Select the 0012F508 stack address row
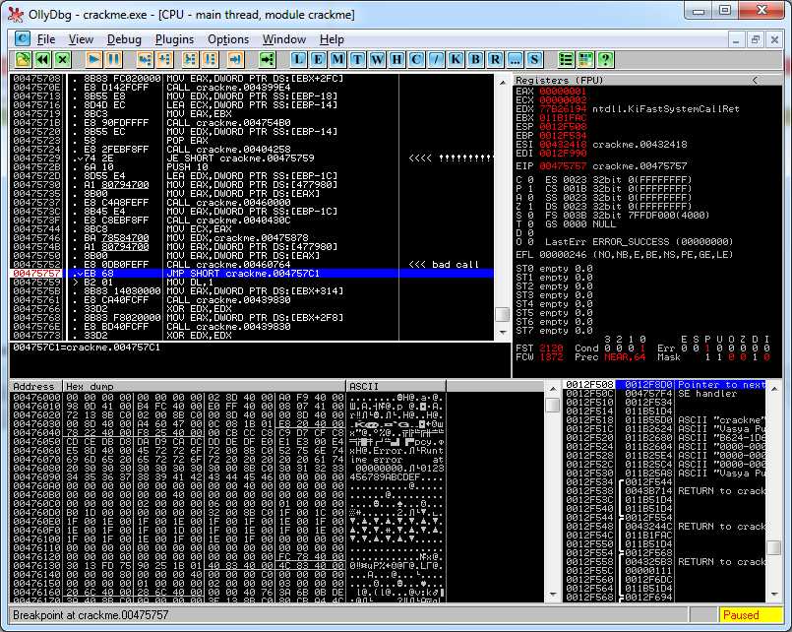This screenshot has width=792, height=632. pos(664,385)
